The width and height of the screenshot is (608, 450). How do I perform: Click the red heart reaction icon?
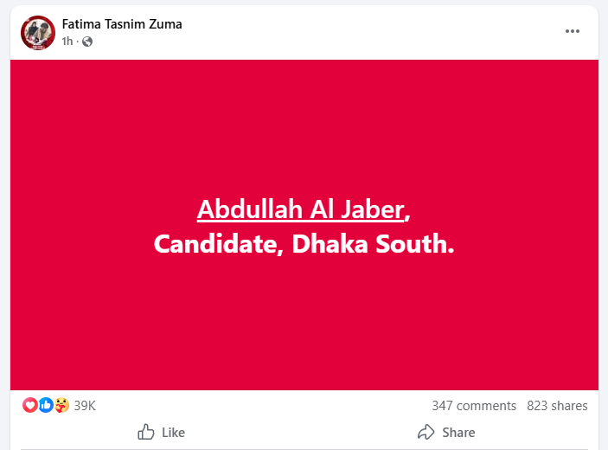30,405
